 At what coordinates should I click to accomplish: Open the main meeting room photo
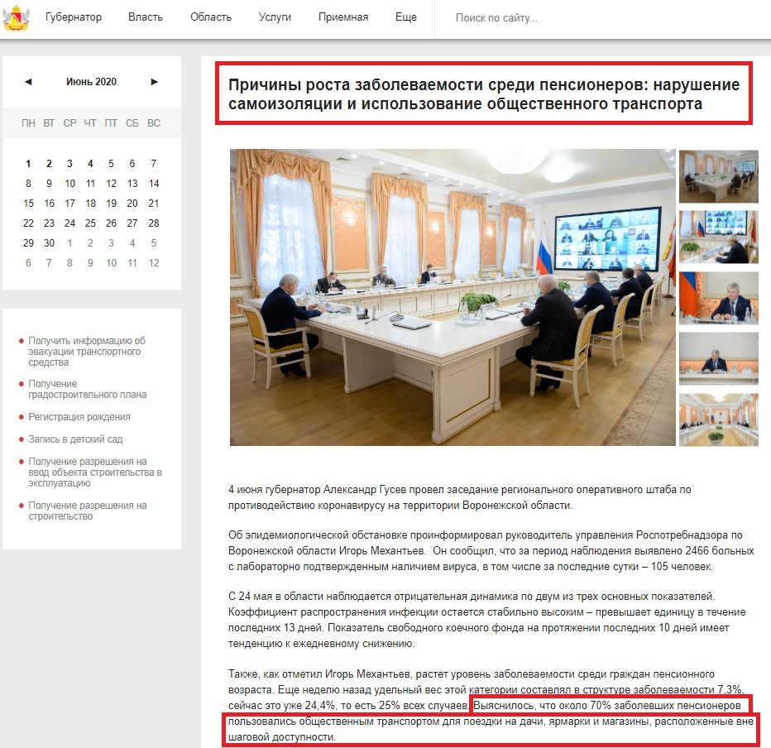point(453,297)
